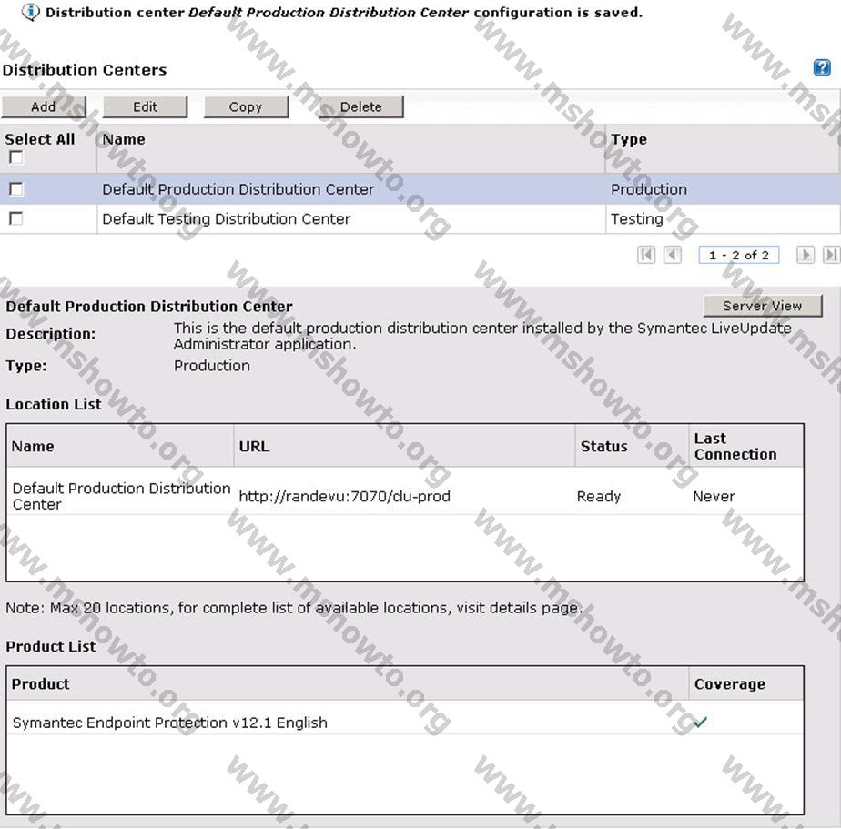
Task: Click the page range field '1 - 2 of 2'
Action: (x=739, y=255)
